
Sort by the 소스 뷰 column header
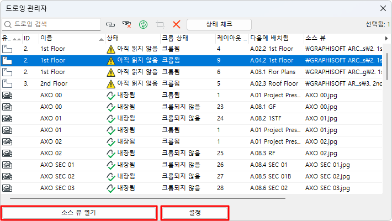tap(343, 38)
